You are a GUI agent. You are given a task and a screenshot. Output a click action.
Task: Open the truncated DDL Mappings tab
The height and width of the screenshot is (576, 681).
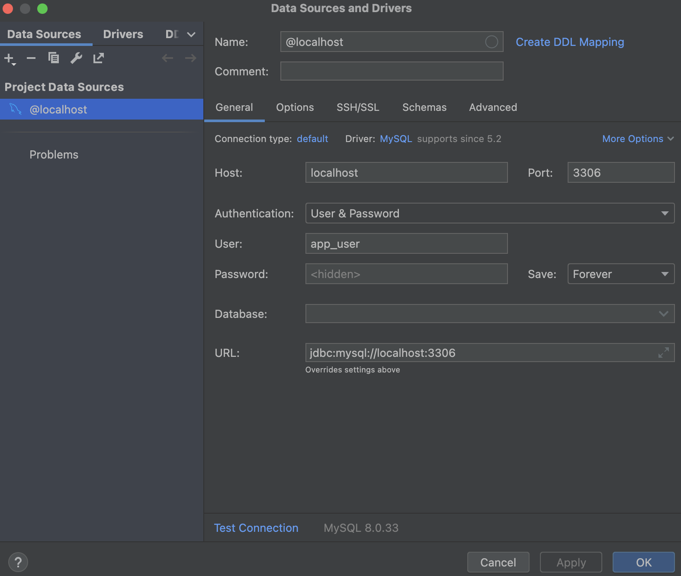coord(172,34)
